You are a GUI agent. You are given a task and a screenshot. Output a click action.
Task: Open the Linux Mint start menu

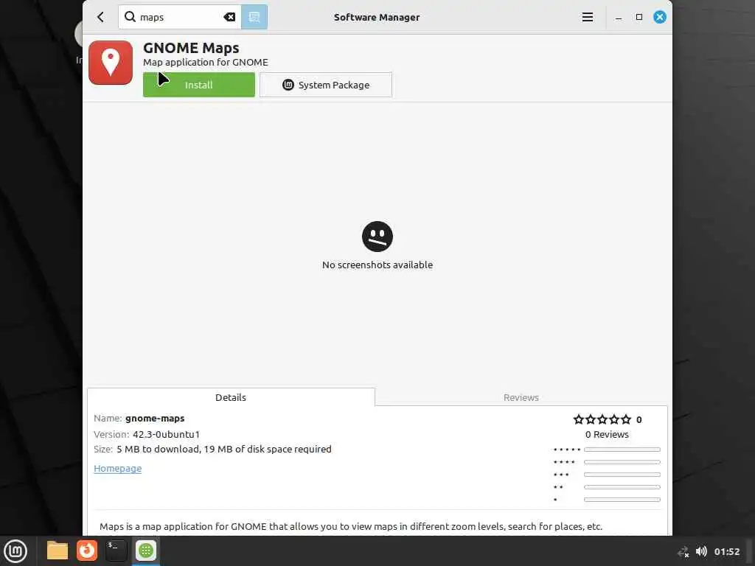click(x=15, y=551)
